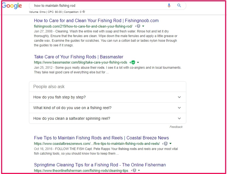Expand chevron for fishing reel oil question
The image size is (227, 174).
[179, 108]
